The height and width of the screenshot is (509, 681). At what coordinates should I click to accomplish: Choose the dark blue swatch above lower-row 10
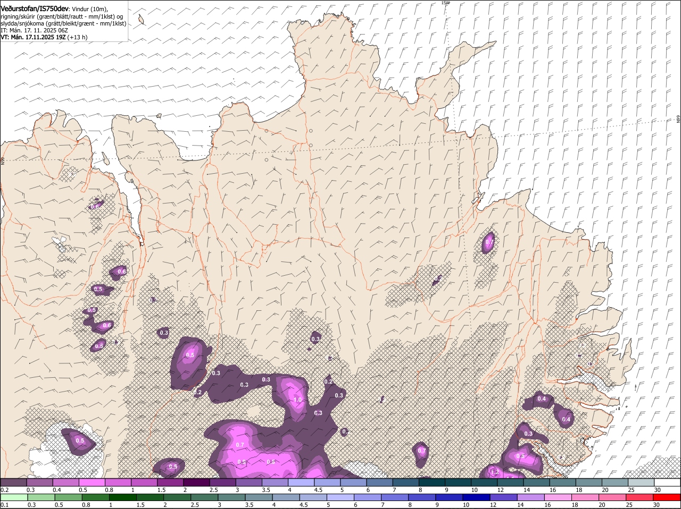click(x=476, y=497)
